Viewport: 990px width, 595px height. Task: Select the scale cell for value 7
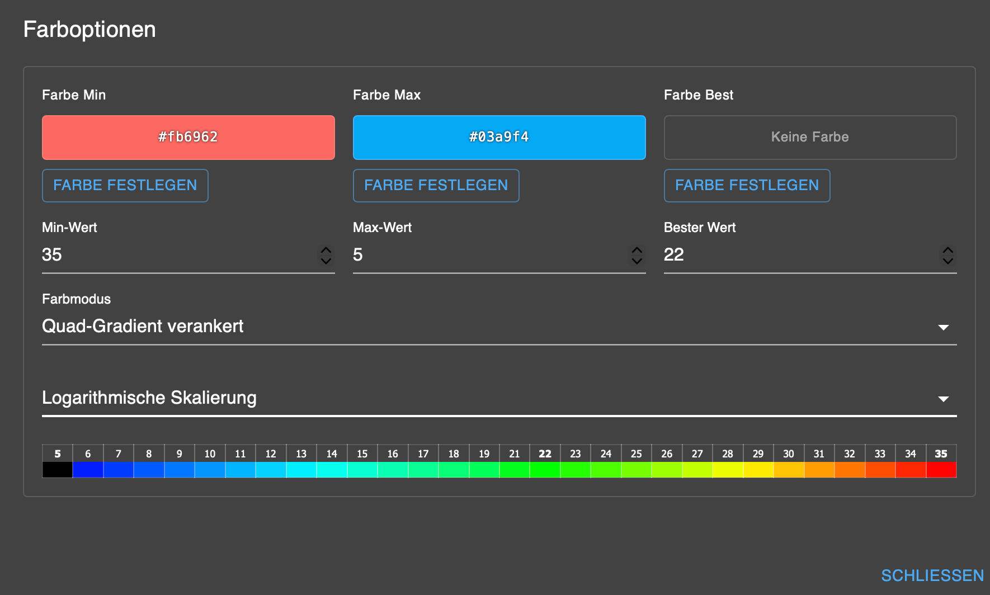(119, 461)
